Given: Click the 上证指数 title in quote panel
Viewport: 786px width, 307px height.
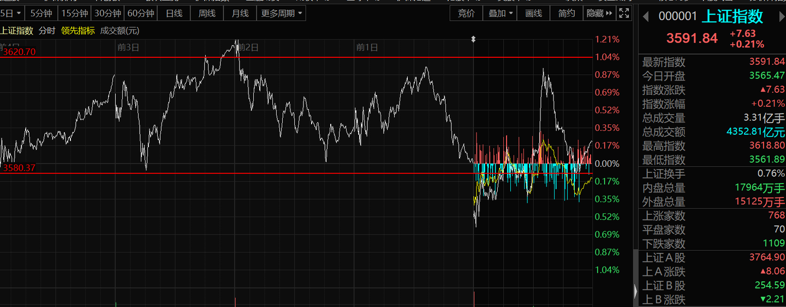Looking at the screenshot, I should point(732,16).
